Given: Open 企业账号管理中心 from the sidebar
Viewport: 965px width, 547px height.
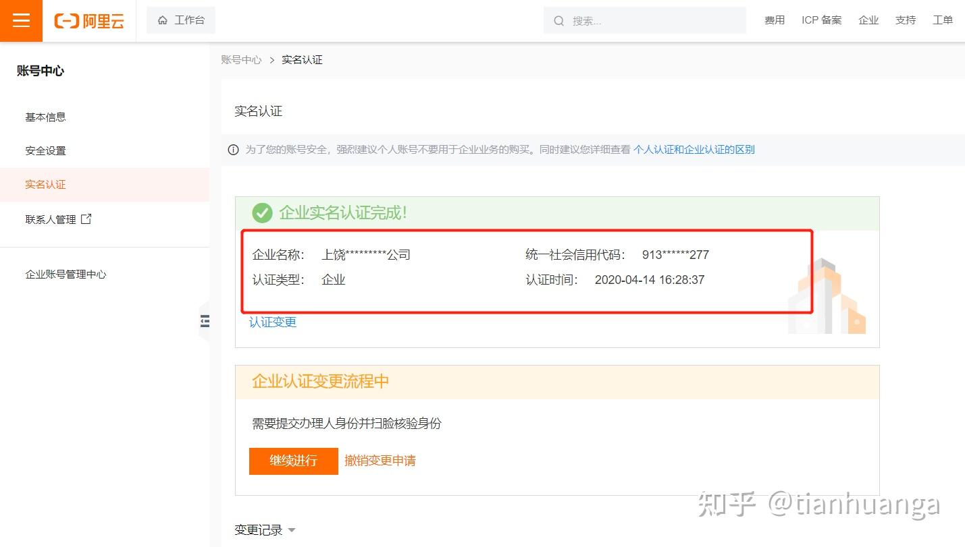Looking at the screenshot, I should 66,275.
